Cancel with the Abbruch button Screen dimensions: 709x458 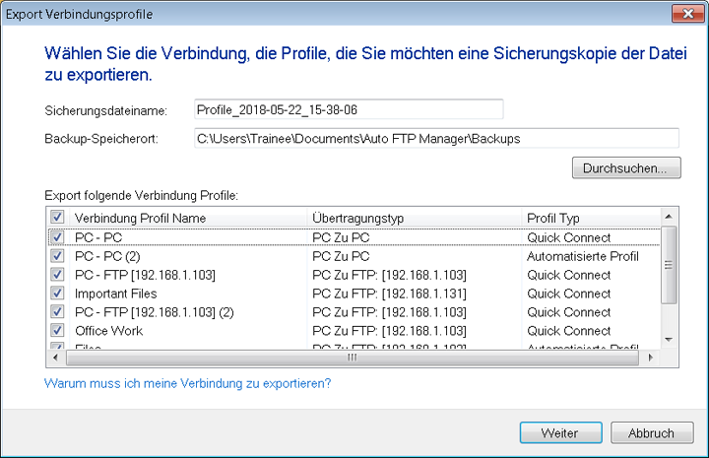(x=650, y=433)
